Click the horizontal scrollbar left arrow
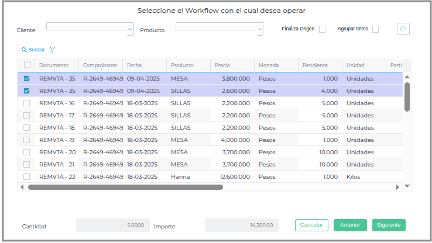This screenshot has height=243, width=432. tap(22, 187)
